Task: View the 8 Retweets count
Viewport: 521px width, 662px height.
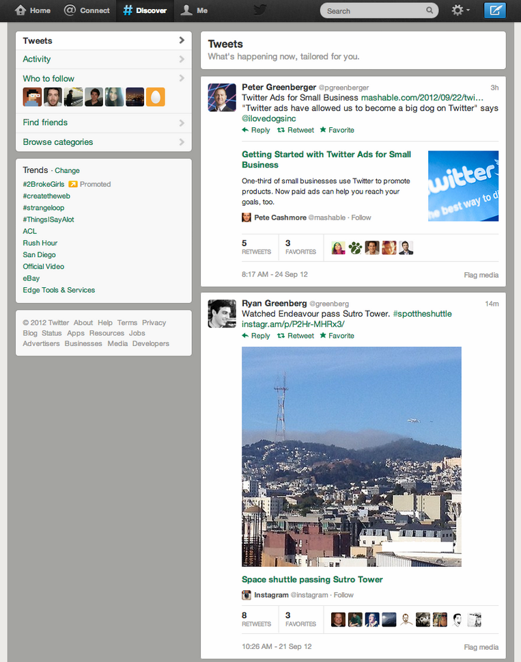Action: point(256,620)
